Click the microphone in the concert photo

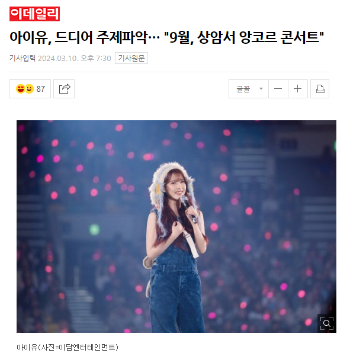pyautogui.click(x=188, y=209)
